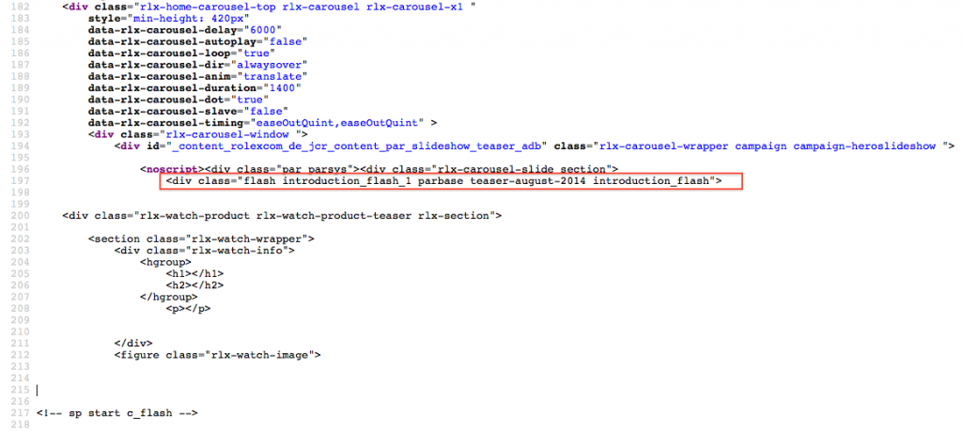Click the highlighted flash introduction_flash div line

(x=443, y=180)
